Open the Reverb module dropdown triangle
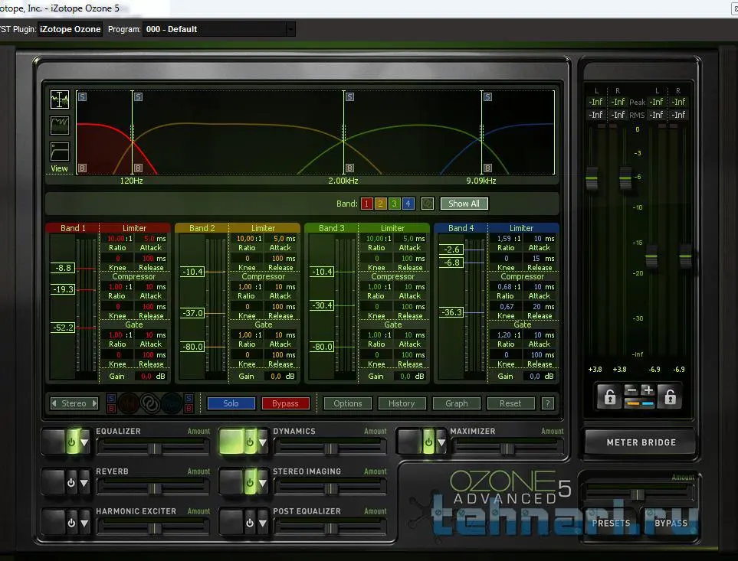The image size is (738, 561). [84, 482]
